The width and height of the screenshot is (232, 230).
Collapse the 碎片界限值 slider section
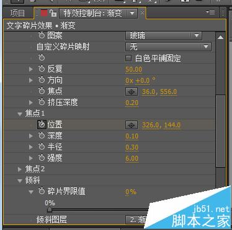point(31,192)
